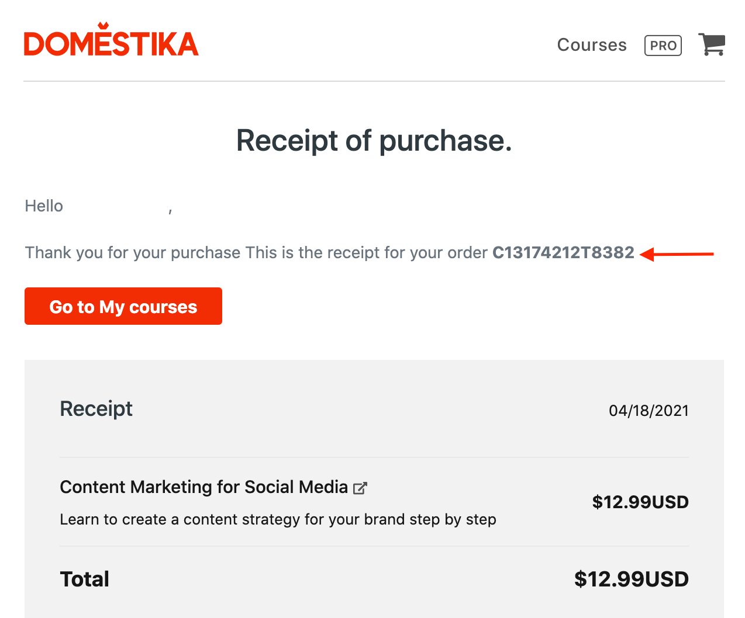The width and height of the screenshot is (745, 618).
Task: Click the header divider line below the logo
Action: click(374, 81)
